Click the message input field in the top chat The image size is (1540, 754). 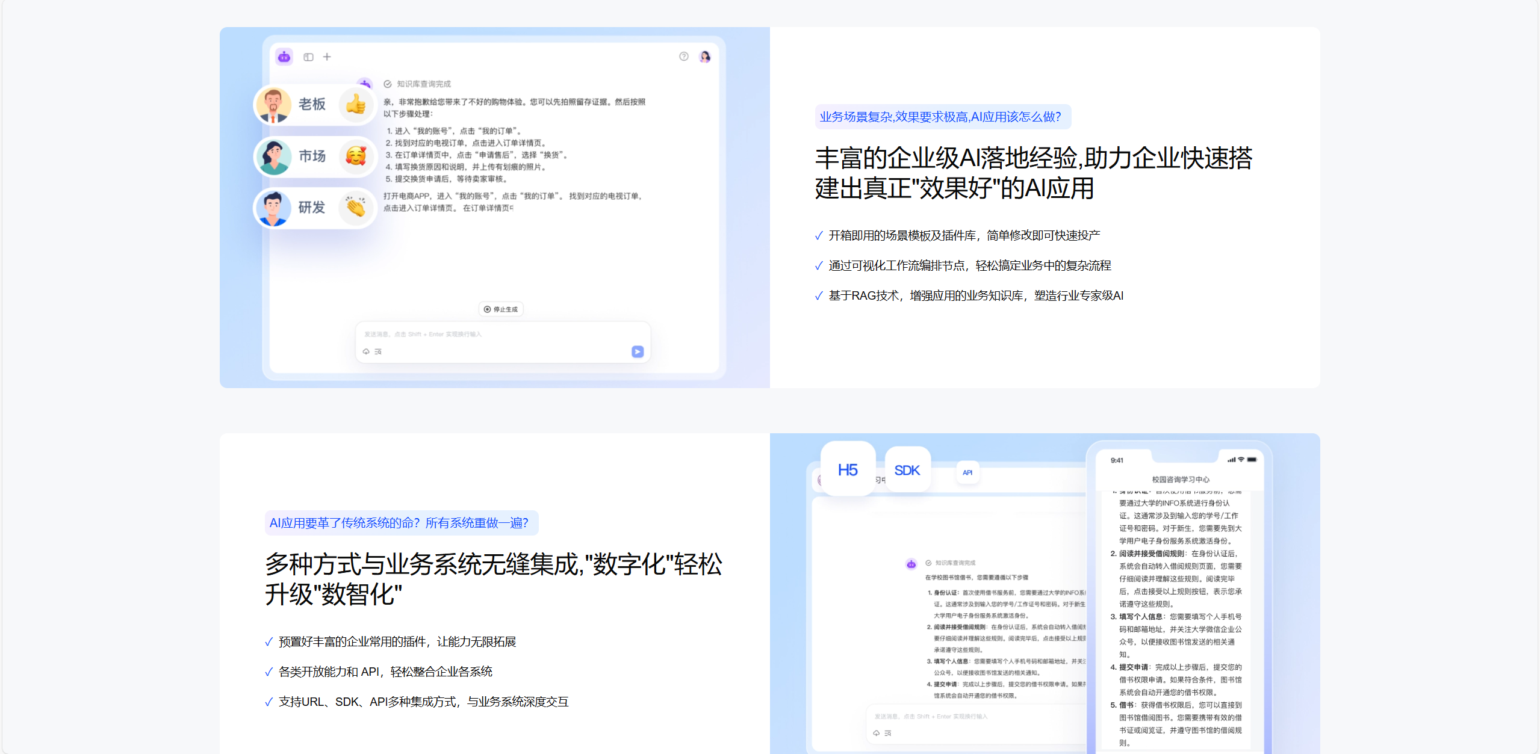[503, 342]
